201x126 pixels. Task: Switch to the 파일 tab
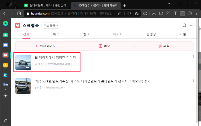183,34
